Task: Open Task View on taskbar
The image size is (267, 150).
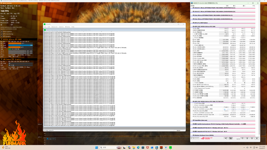Action: point(124,148)
